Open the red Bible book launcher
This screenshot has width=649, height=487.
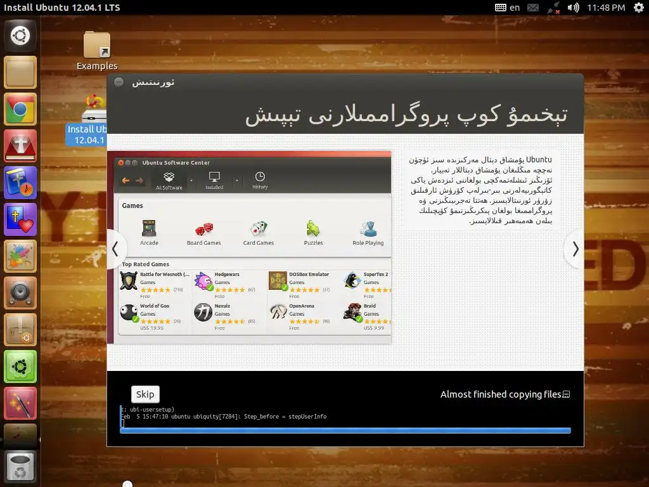click(x=20, y=146)
